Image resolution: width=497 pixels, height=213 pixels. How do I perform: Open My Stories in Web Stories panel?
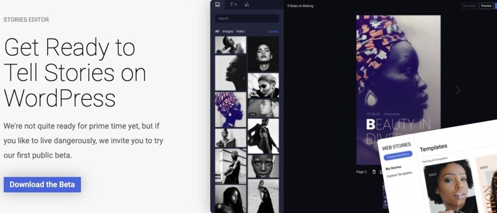pos(393,168)
